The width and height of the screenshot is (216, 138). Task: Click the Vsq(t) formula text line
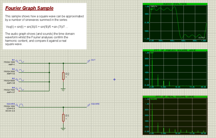[x=37, y=27]
